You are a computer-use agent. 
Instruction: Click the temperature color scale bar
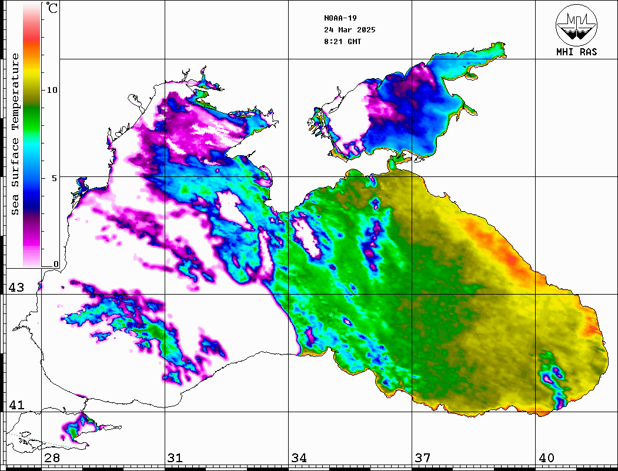tap(32, 135)
